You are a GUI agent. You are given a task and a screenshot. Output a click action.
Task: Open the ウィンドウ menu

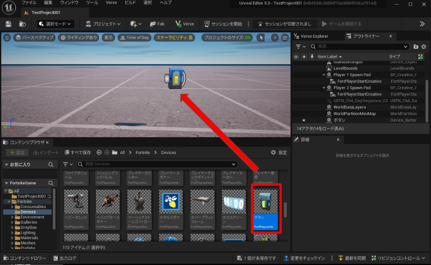point(69,3)
